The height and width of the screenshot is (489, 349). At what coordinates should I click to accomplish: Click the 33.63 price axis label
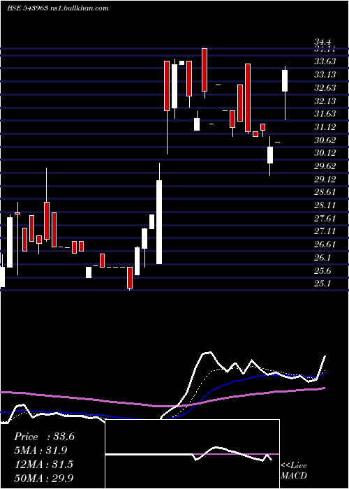[325, 61]
